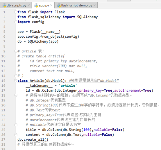
Task: Click the 'db.create_all()' call
Action: tap(33, 139)
